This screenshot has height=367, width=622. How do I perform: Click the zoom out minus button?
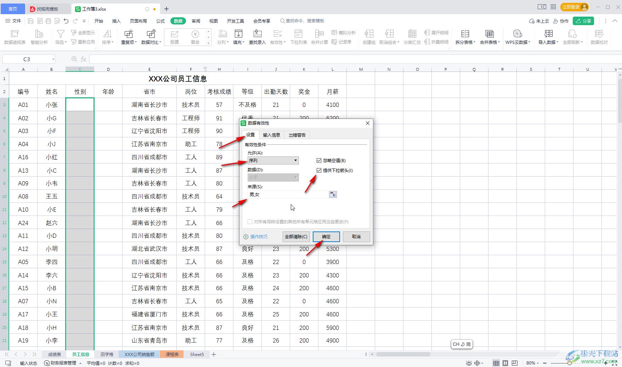coord(545,363)
